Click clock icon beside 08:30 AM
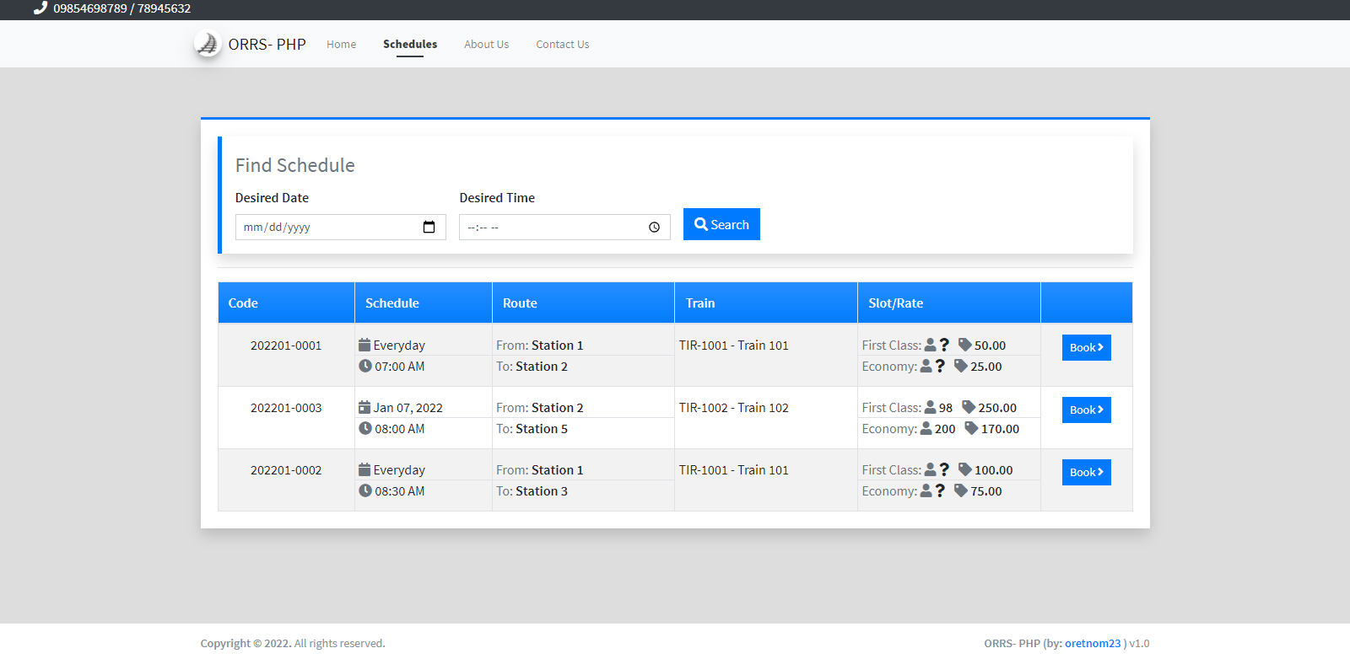The image size is (1350, 659). click(365, 490)
